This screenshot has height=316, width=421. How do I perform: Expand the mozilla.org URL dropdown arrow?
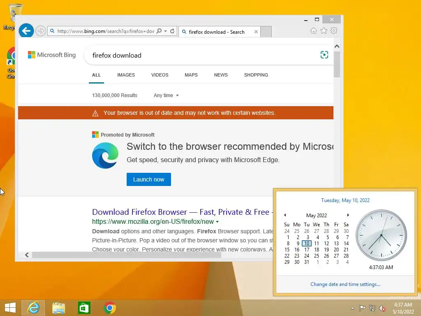pyautogui.click(x=217, y=222)
